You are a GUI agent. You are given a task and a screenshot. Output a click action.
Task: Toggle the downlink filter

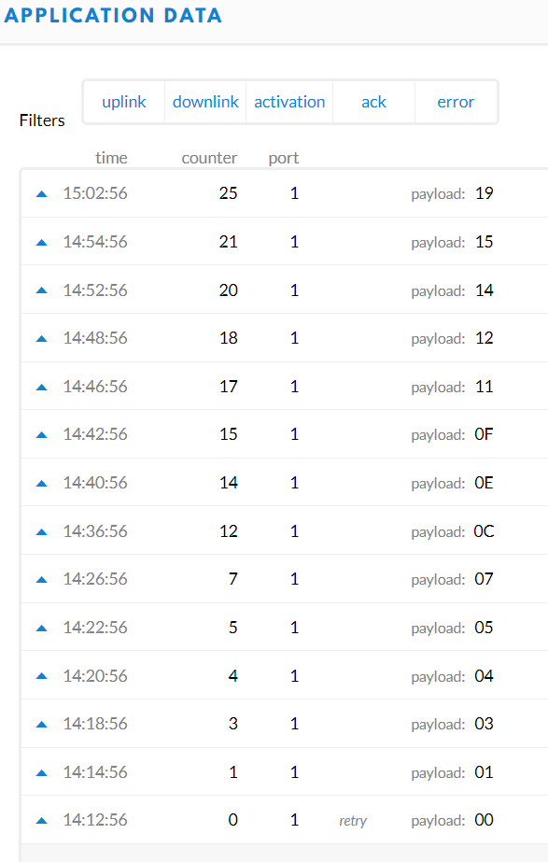coord(205,102)
